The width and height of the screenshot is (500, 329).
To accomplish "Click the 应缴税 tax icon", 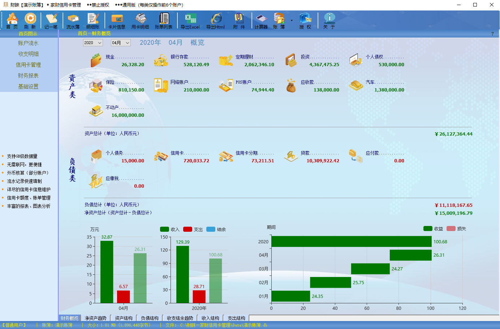I will tap(96, 181).
